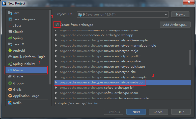This screenshot has height=119, width=196.
Task: Click 'A simple Java web application' description
Action: tap(76, 103)
